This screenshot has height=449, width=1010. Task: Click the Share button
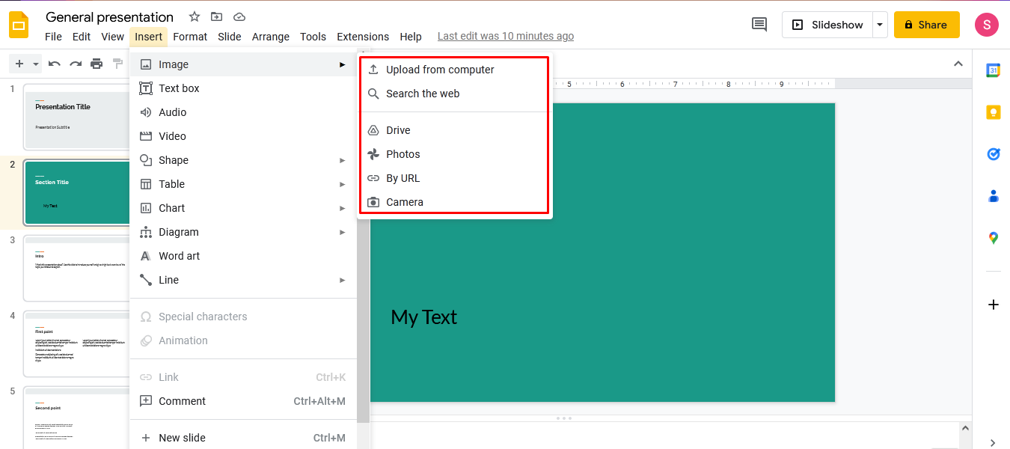click(x=926, y=24)
